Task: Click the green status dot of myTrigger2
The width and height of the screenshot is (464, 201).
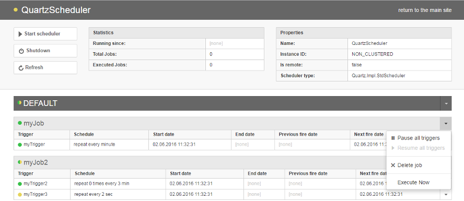Action: point(20,184)
